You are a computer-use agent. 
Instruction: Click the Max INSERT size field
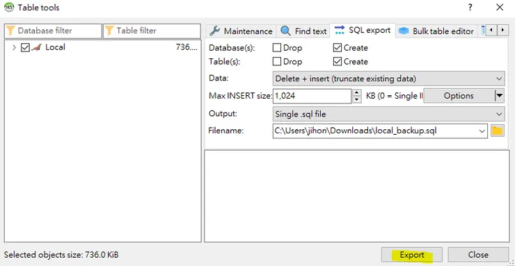click(x=312, y=96)
